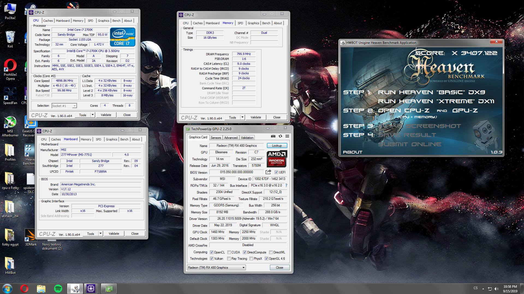Screen dimensions: 524x294
Task: Toggle the DirectML checkbox
Action: coord(271,252)
